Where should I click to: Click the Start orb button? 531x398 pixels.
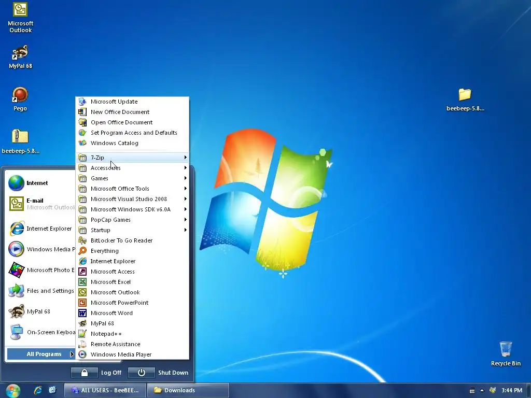[x=13, y=391]
